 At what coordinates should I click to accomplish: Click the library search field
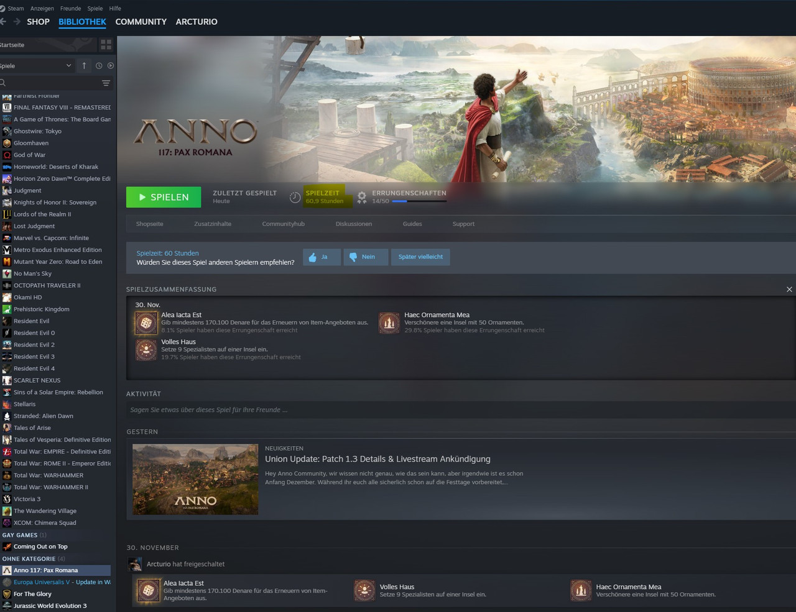pyautogui.click(x=49, y=83)
